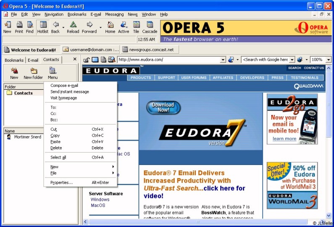The image size is (334, 227).
Task: Open PRODUCTS on Eudora site nav
Action: 141,78
